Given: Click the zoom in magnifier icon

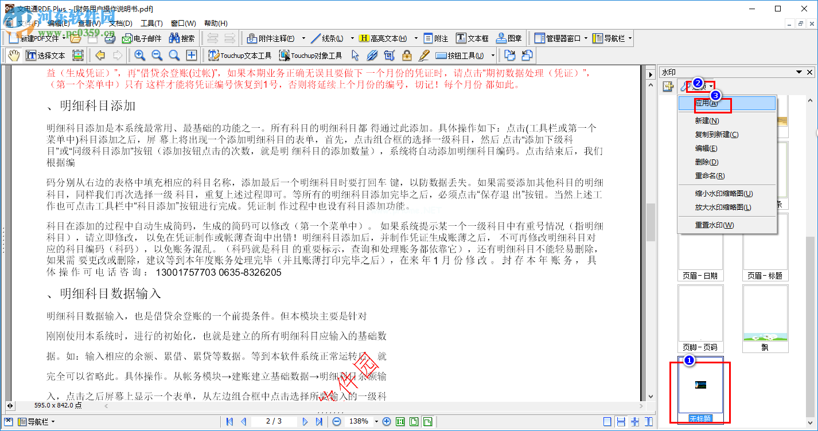Looking at the screenshot, I should [x=140, y=56].
